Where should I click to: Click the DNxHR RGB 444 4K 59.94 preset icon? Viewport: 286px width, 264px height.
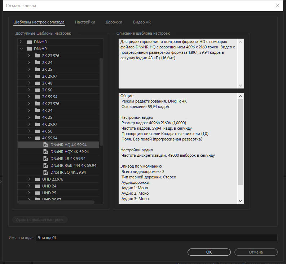pyautogui.click(x=45, y=165)
